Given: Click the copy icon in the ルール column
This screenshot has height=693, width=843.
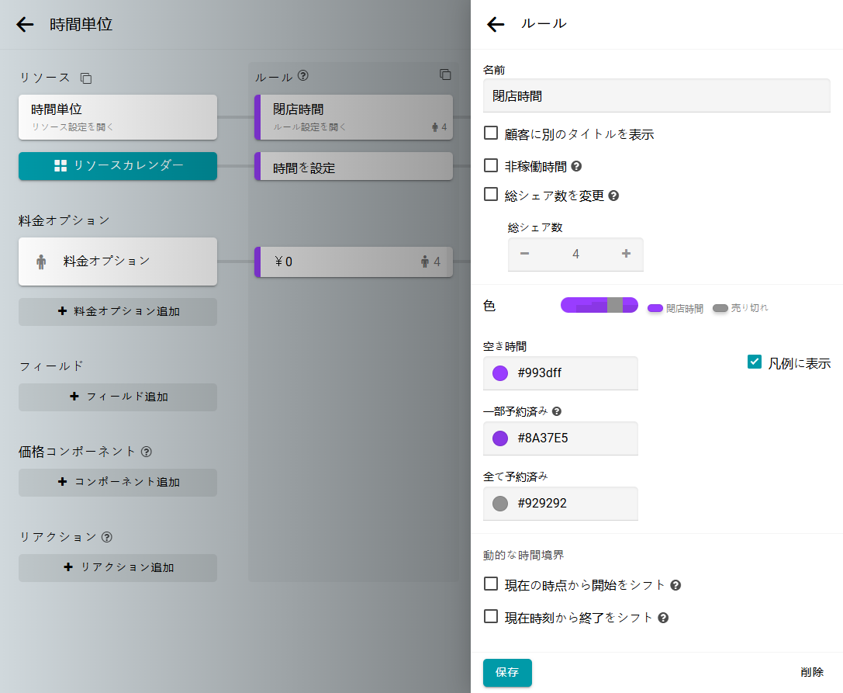Looking at the screenshot, I should point(445,74).
